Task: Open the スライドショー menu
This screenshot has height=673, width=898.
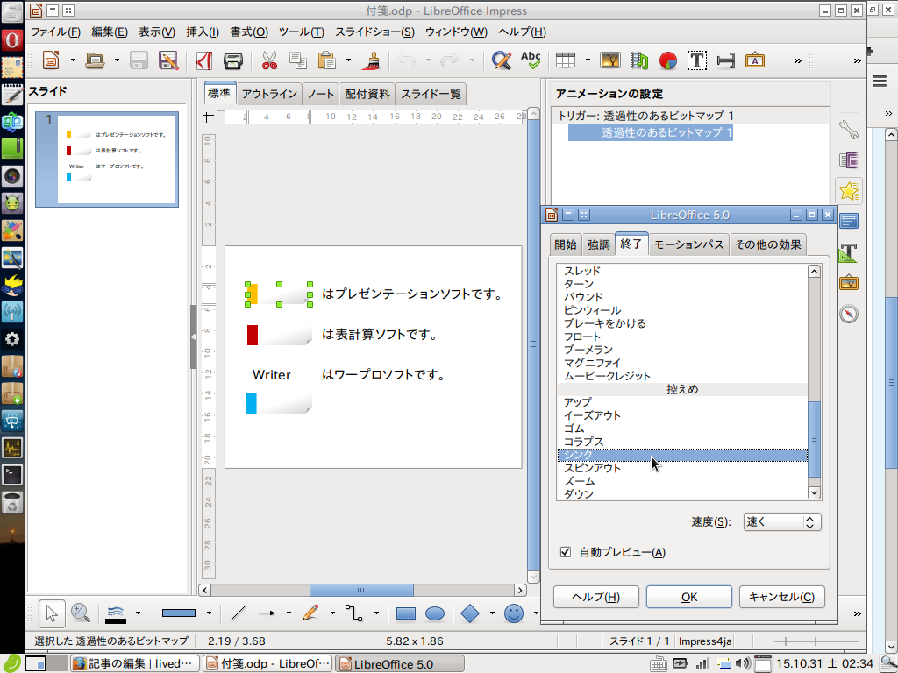Action: coord(374,32)
